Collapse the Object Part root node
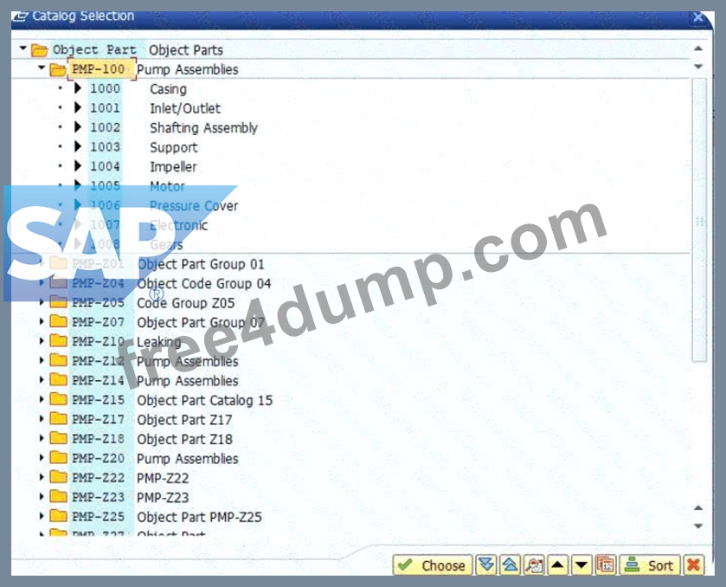The image size is (726, 587). [22, 48]
